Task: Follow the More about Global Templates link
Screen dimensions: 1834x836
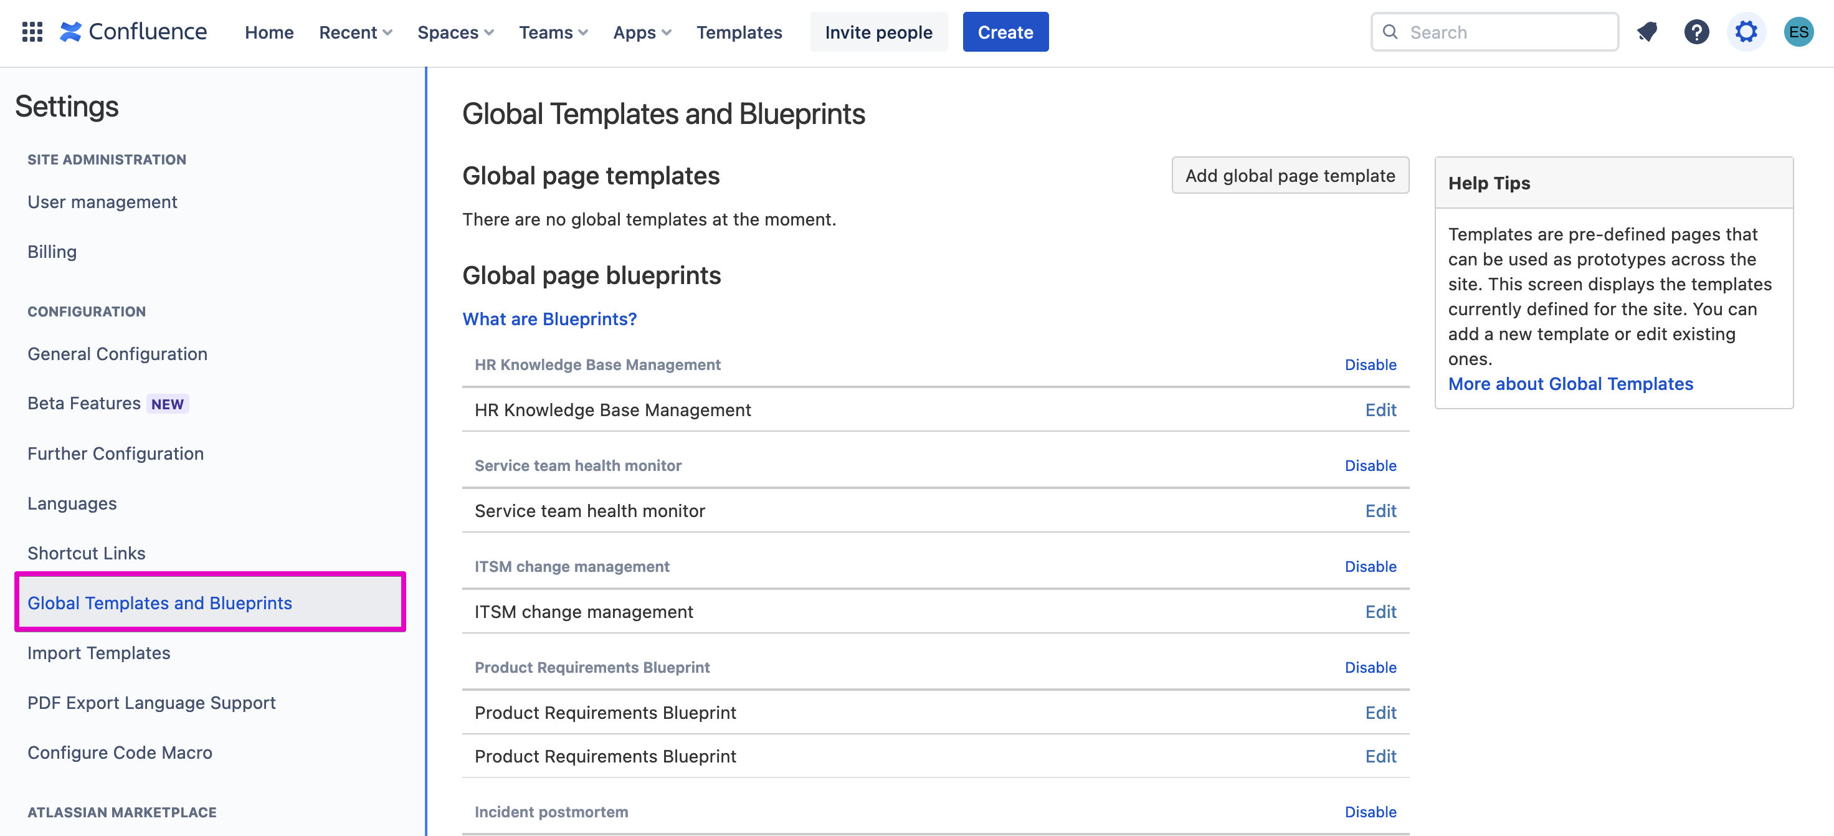Action: click(x=1570, y=384)
